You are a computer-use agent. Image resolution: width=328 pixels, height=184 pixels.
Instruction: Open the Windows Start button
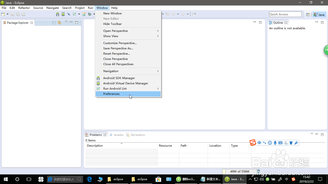6,179
